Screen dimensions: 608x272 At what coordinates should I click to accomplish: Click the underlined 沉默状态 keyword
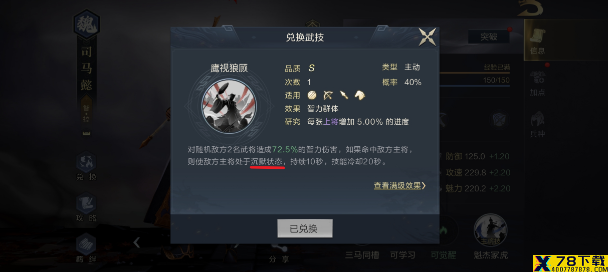click(266, 162)
